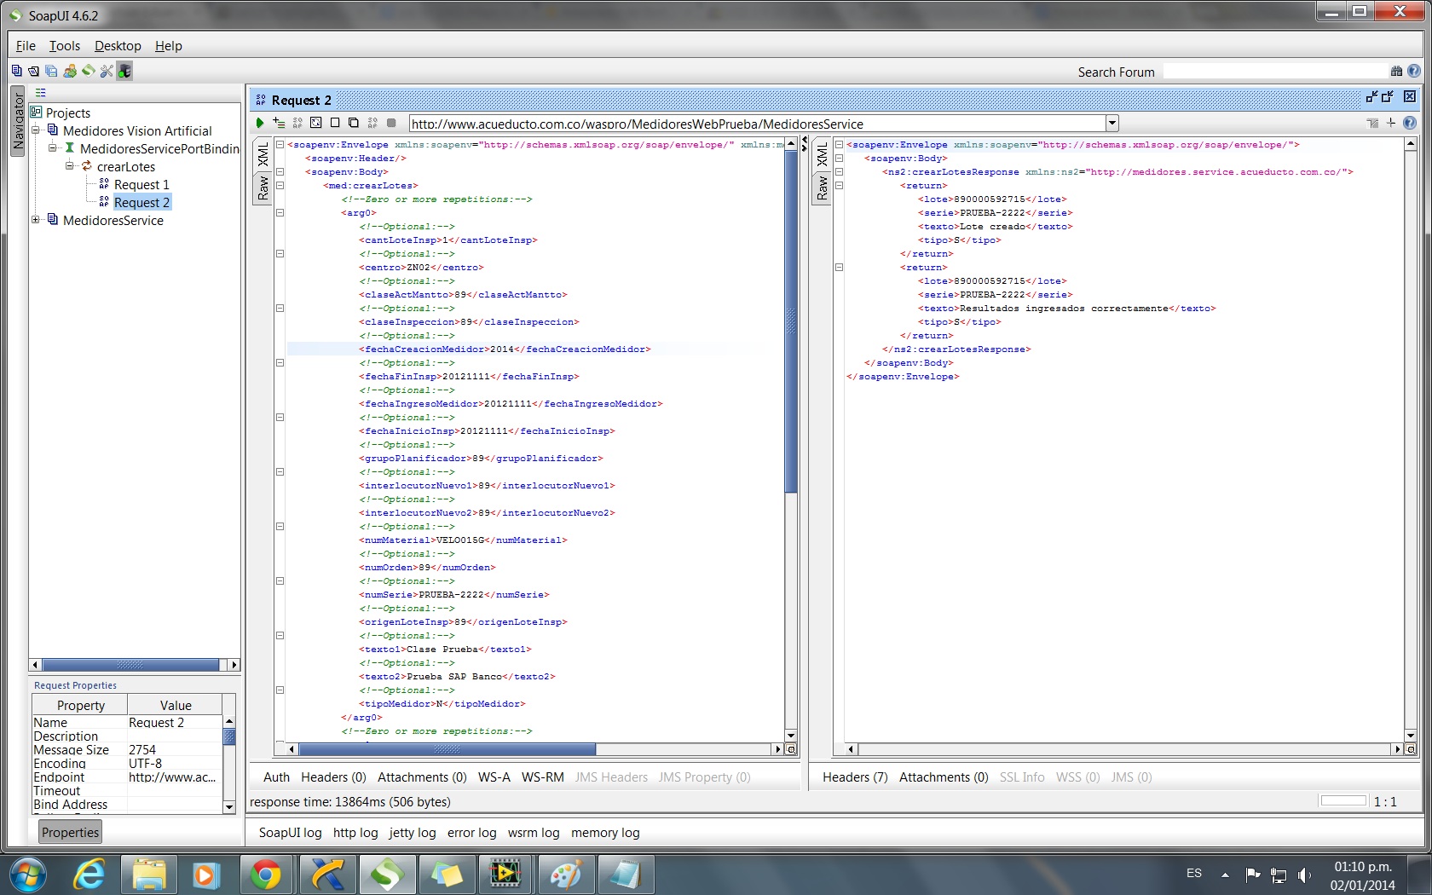Switch request editor to Raw view
The height and width of the screenshot is (895, 1432).
coord(263,188)
